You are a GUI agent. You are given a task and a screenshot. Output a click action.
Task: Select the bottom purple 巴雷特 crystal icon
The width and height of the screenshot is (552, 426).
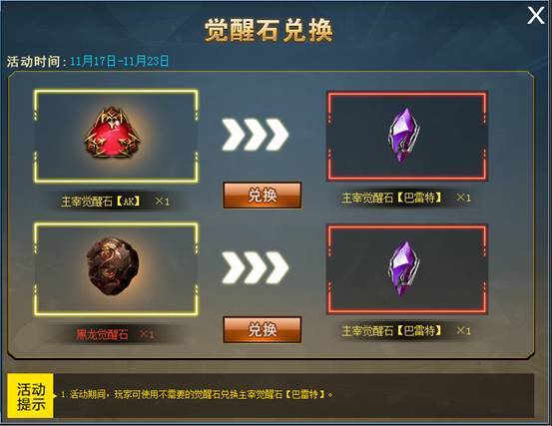(x=404, y=268)
